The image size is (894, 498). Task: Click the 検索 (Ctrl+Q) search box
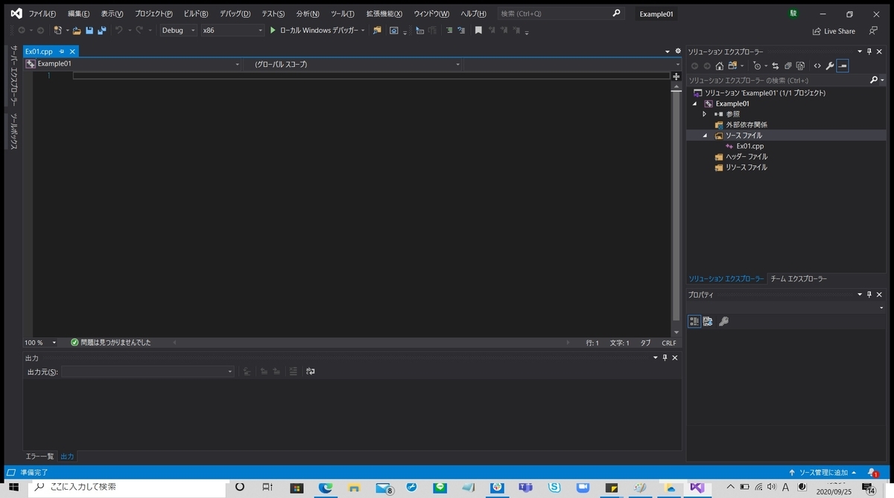pos(559,13)
